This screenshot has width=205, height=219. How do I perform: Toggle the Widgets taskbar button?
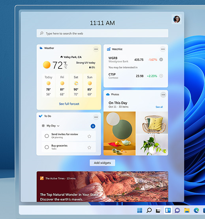pos(168,210)
